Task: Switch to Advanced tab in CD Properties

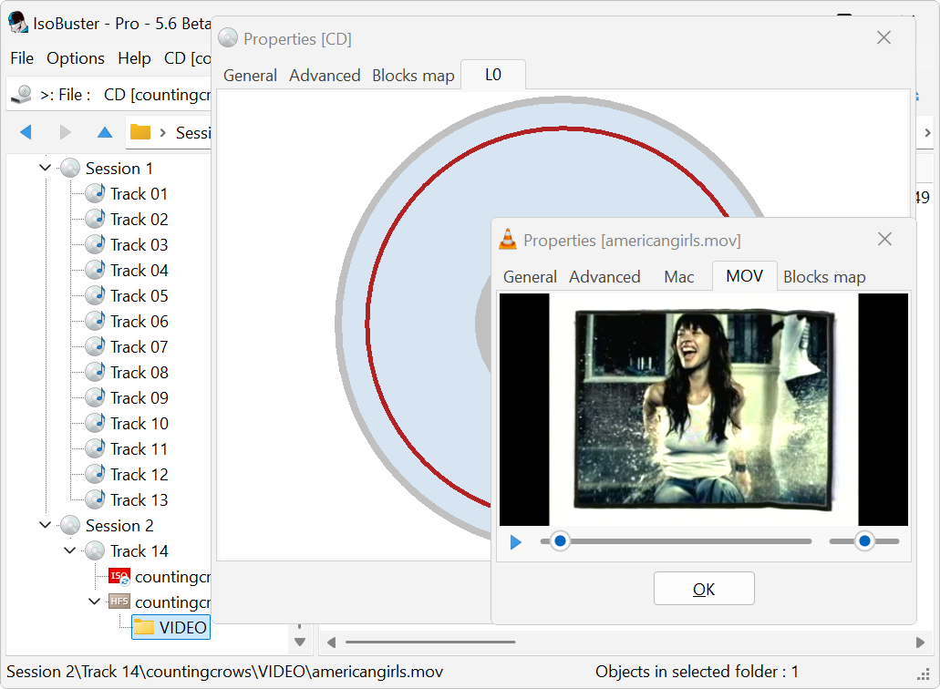Action: 325,76
